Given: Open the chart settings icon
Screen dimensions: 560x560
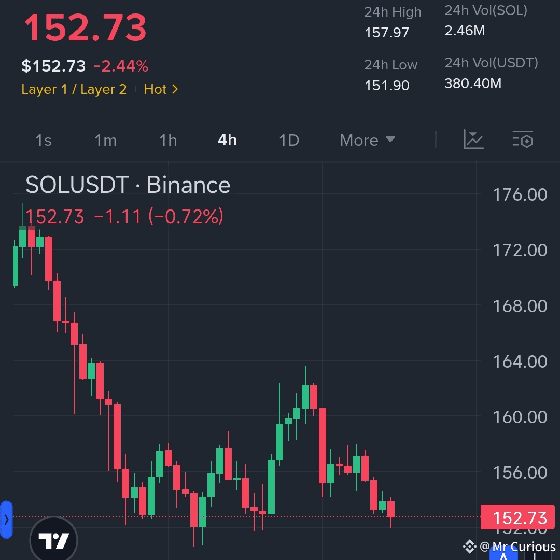Looking at the screenshot, I should click(523, 139).
